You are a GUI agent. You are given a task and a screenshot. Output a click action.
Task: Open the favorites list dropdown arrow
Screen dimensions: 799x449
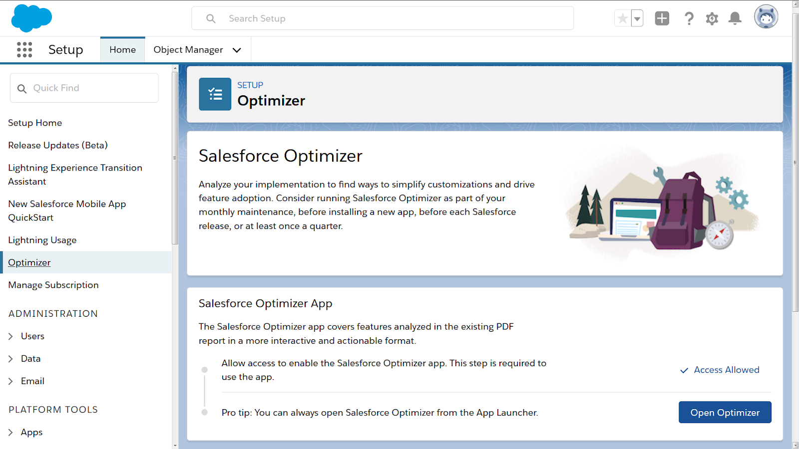(x=637, y=18)
